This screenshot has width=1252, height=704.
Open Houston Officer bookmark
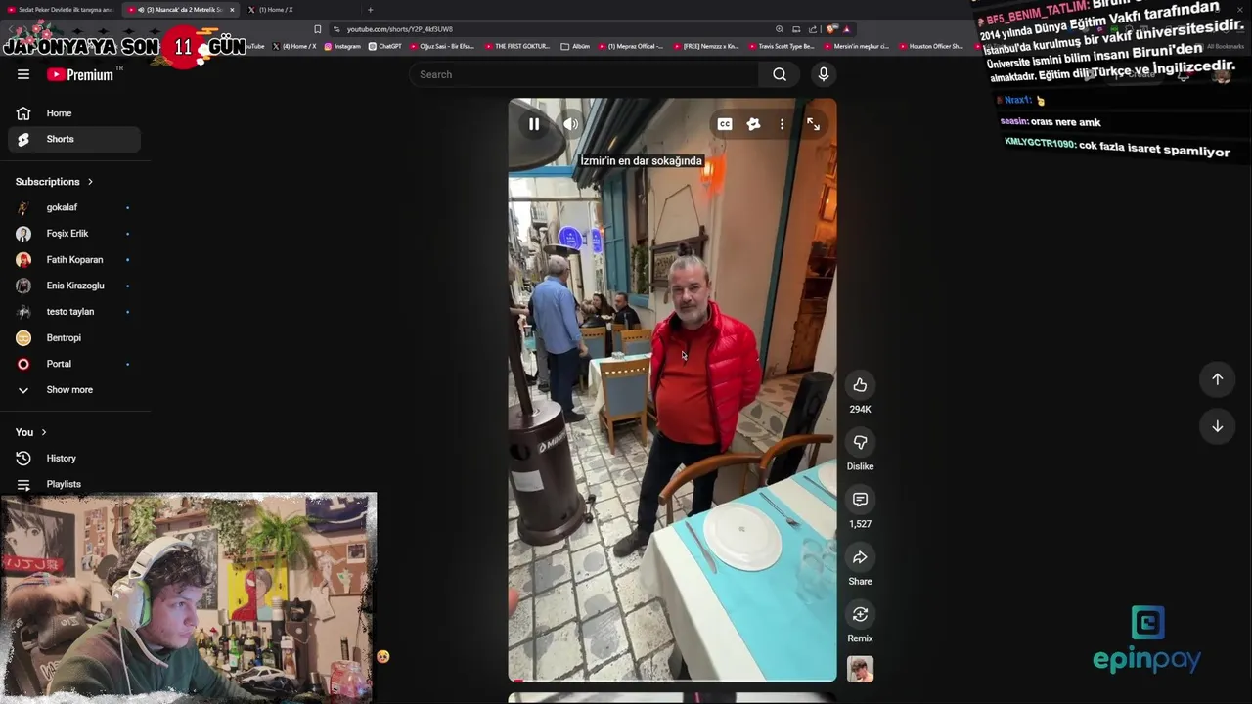tap(931, 46)
